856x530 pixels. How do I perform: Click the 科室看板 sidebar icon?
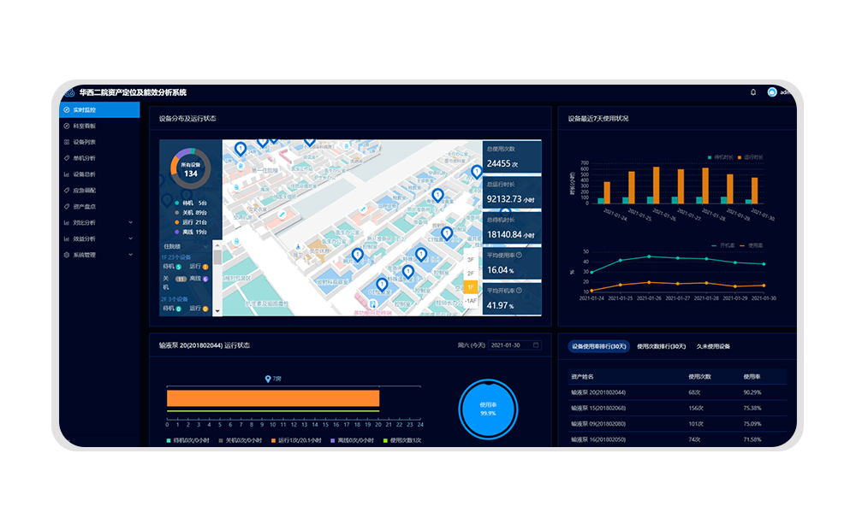coord(67,126)
